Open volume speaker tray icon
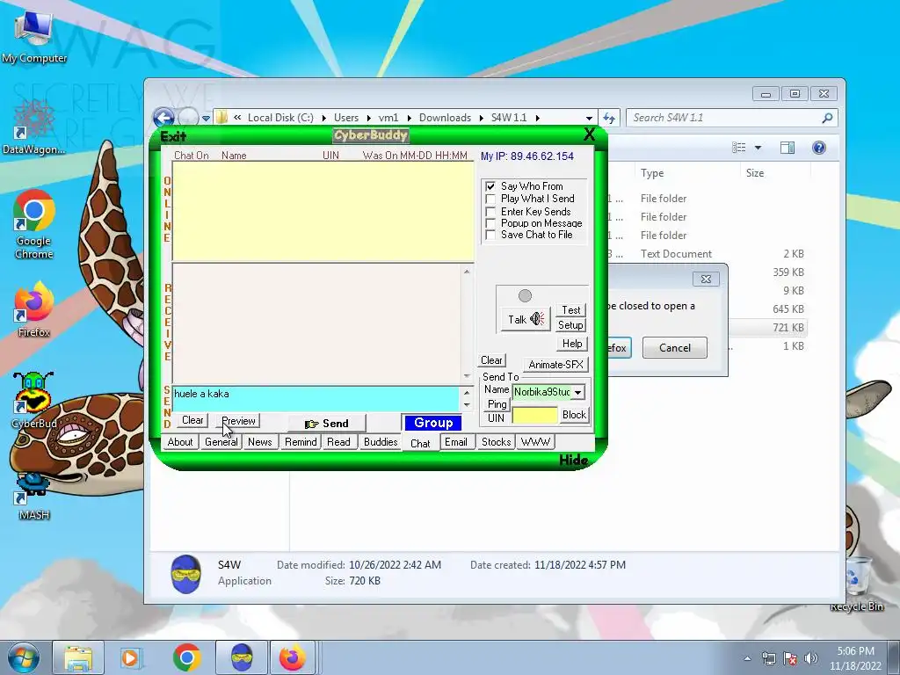Screen dimensions: 900x675 tap(810, 658)
